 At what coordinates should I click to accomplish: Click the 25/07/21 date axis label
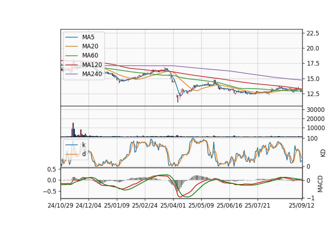click(x=258, y=206)
